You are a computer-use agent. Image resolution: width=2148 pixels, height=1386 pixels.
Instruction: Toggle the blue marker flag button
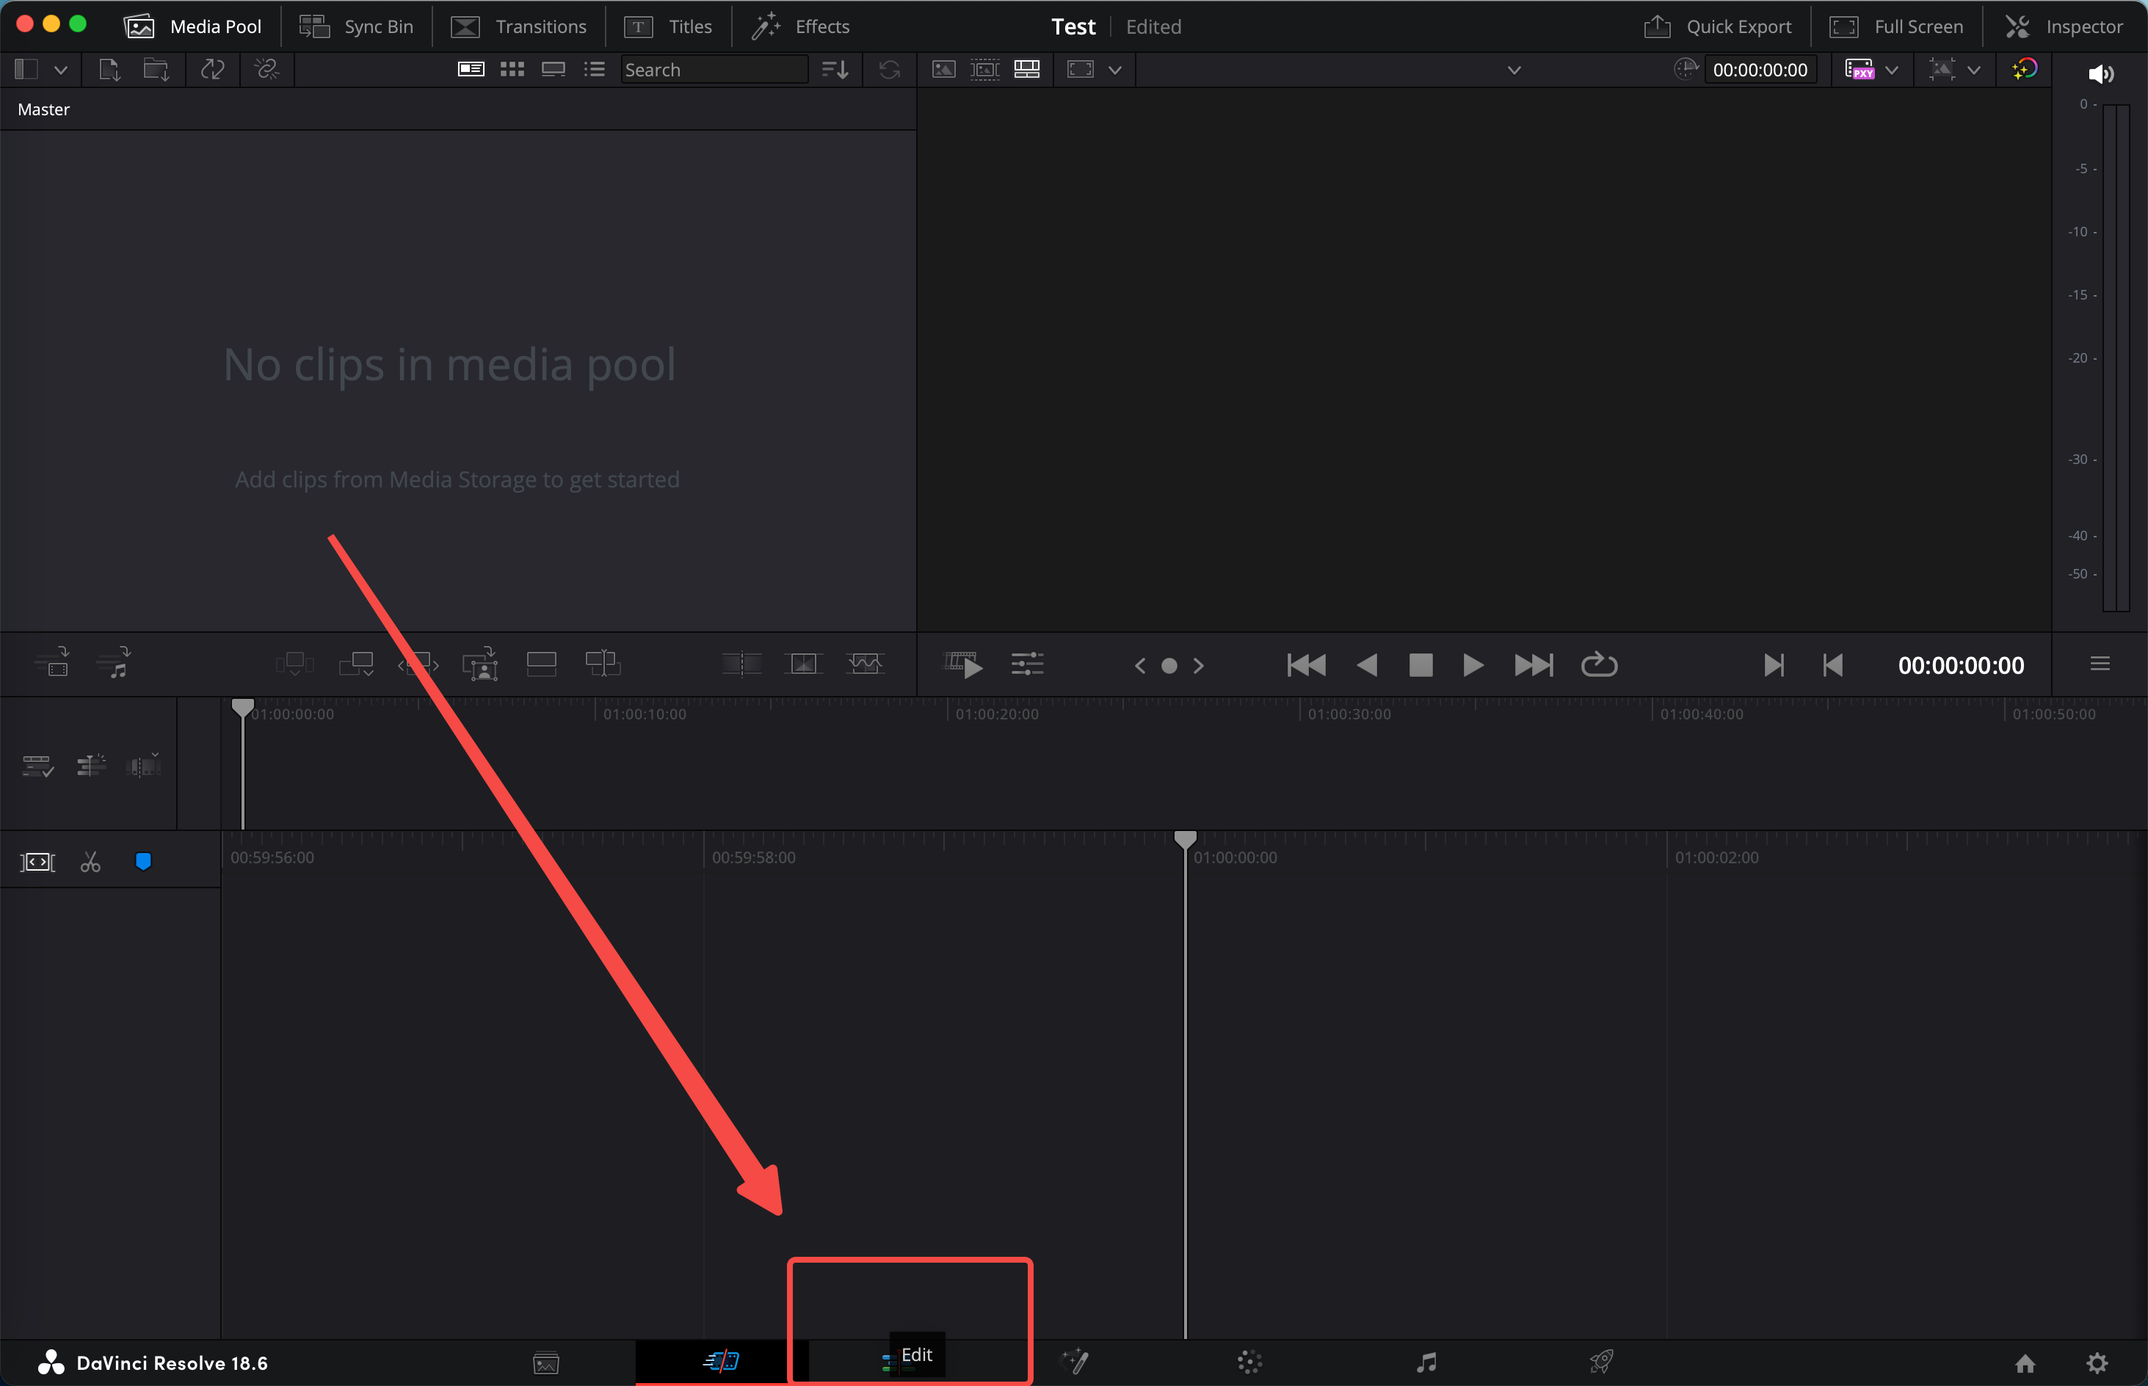(143, 861)
